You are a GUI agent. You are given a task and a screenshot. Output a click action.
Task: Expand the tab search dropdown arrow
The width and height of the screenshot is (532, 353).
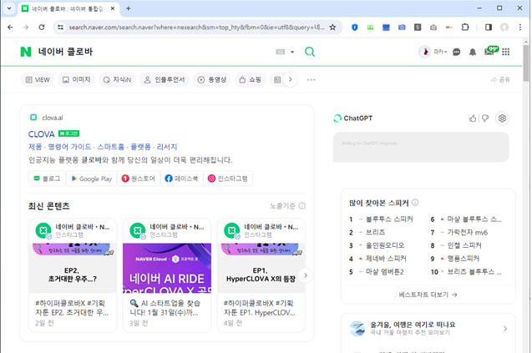click(x=9, y=8)
